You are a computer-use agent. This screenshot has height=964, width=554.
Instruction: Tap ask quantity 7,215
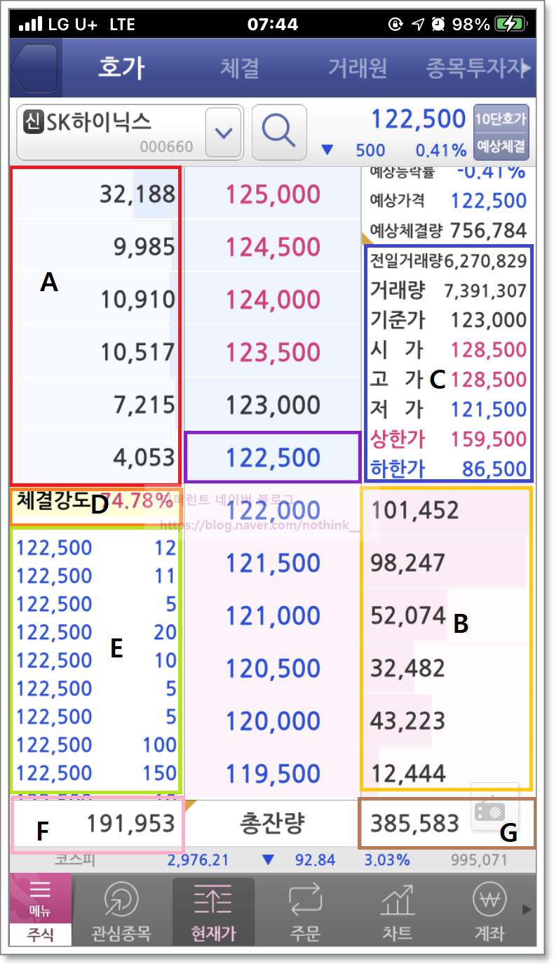[x=144, y=405]
